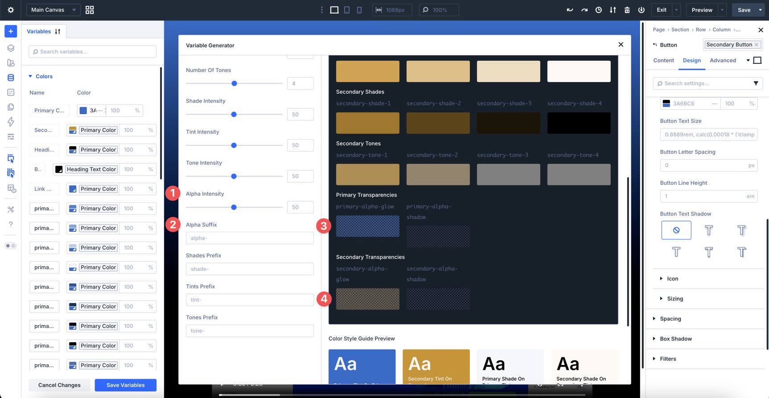Expand the Box Shadow section
Viewport: 769px width, 398px height.
pos(675,339)
